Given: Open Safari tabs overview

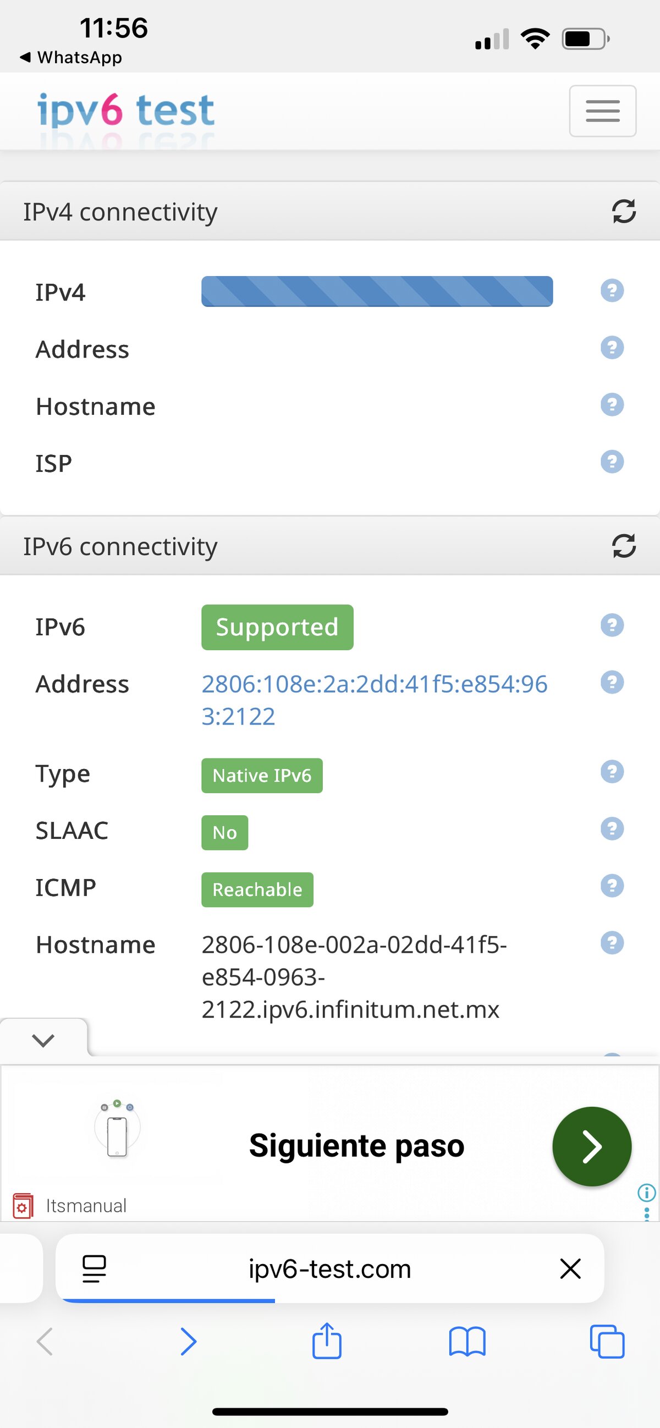Looking at the screenshot, I should click(607, 1342).
